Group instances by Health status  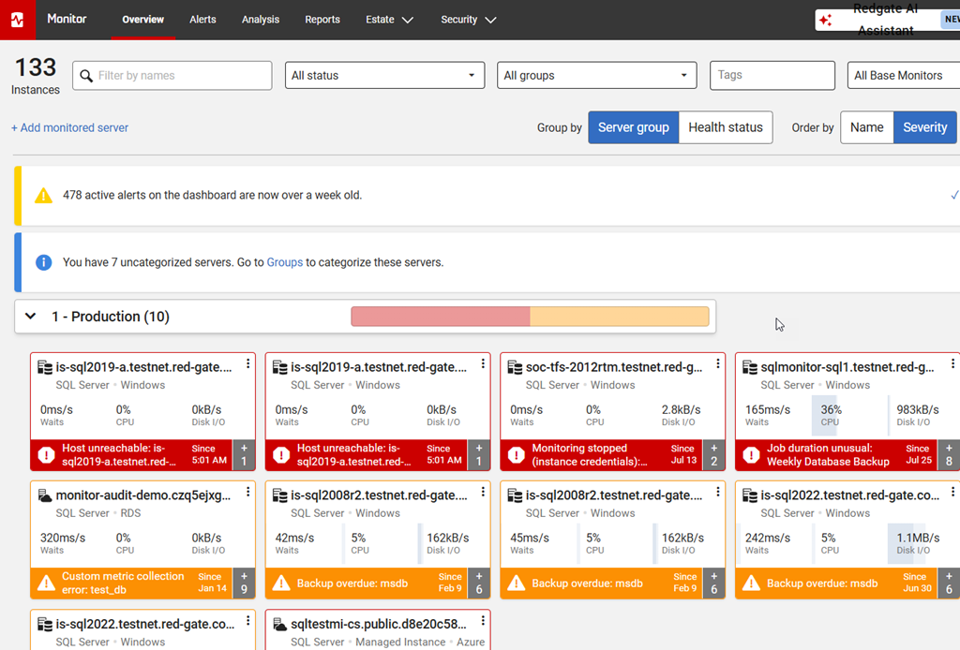tap(726, 127)
